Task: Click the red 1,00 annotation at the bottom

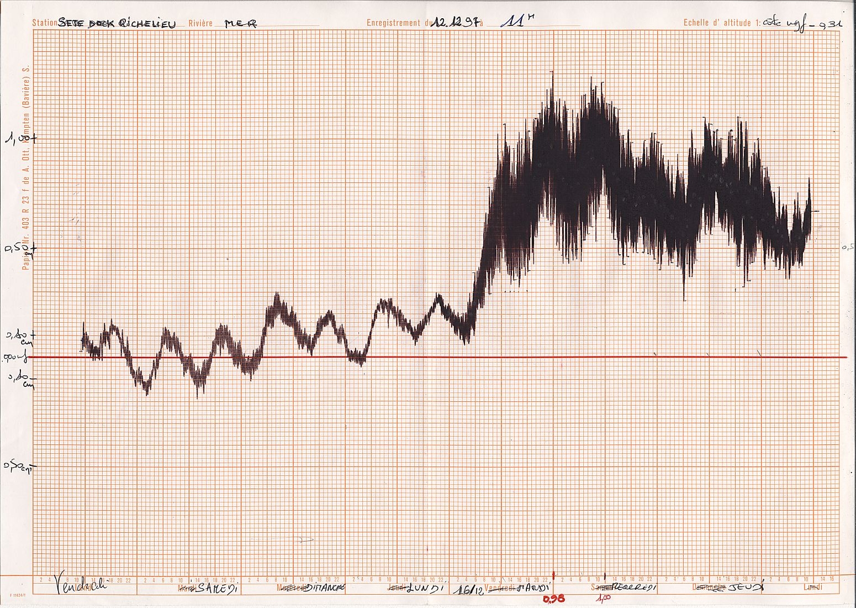Action: (603, 599)
